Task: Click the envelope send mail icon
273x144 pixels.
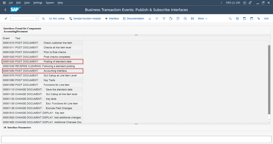Action: [192, 19]
